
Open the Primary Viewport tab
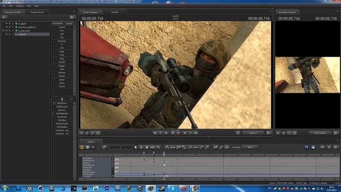point(91,12)
